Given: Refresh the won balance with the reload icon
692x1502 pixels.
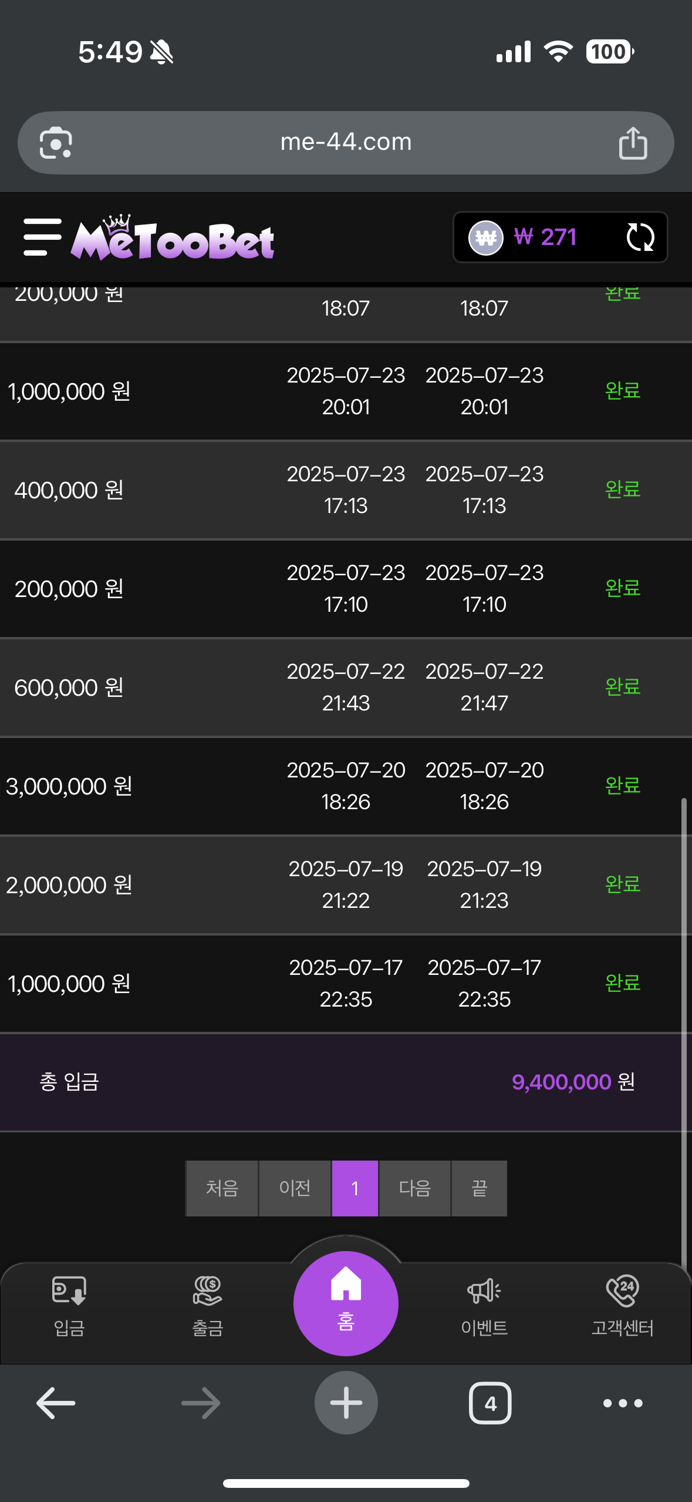Looking at the screenshot, I should pos(640,237).
